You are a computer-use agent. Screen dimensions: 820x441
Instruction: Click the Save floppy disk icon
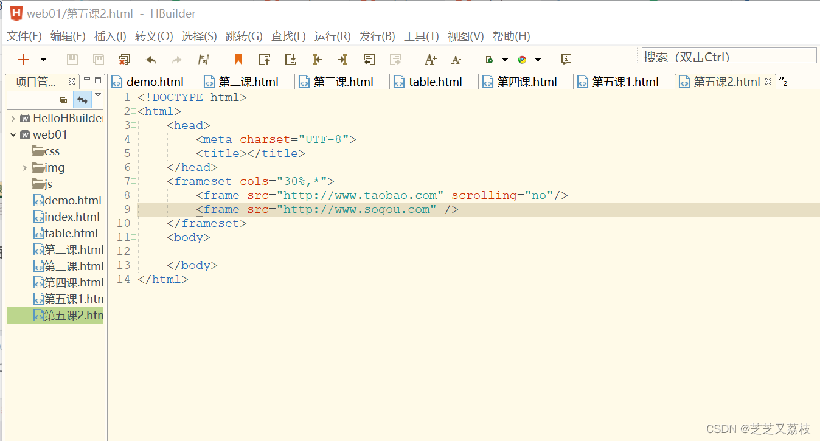pos(72,59)
